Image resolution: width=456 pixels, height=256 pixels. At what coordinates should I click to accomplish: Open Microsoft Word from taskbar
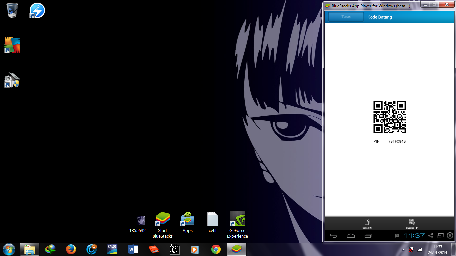133,249
